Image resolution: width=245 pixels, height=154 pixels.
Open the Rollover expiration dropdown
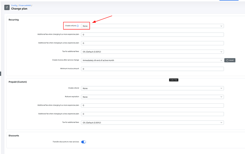point(152,97)
